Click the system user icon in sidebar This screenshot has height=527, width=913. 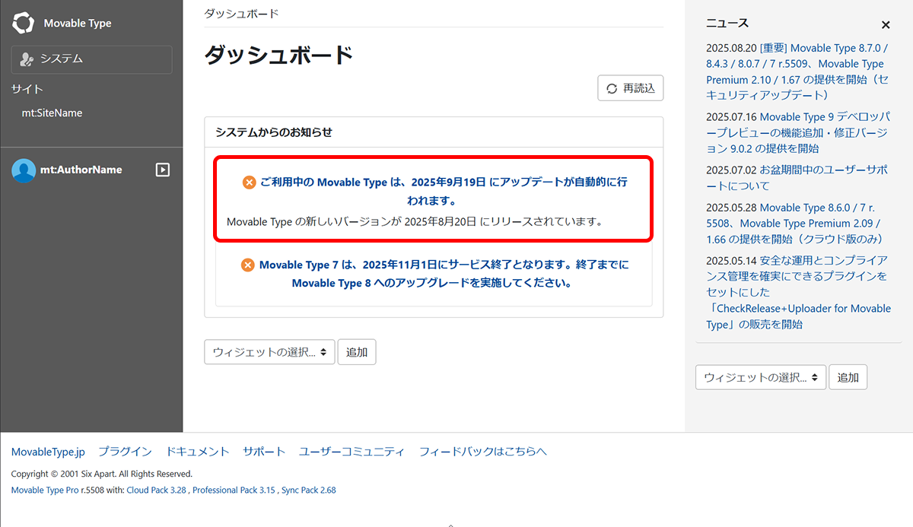coord(27,59)
